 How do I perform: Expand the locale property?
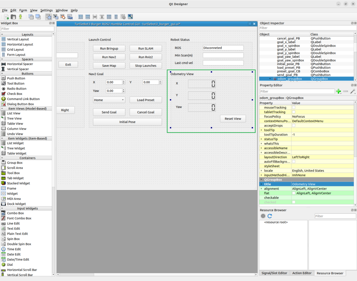point(261,171)
